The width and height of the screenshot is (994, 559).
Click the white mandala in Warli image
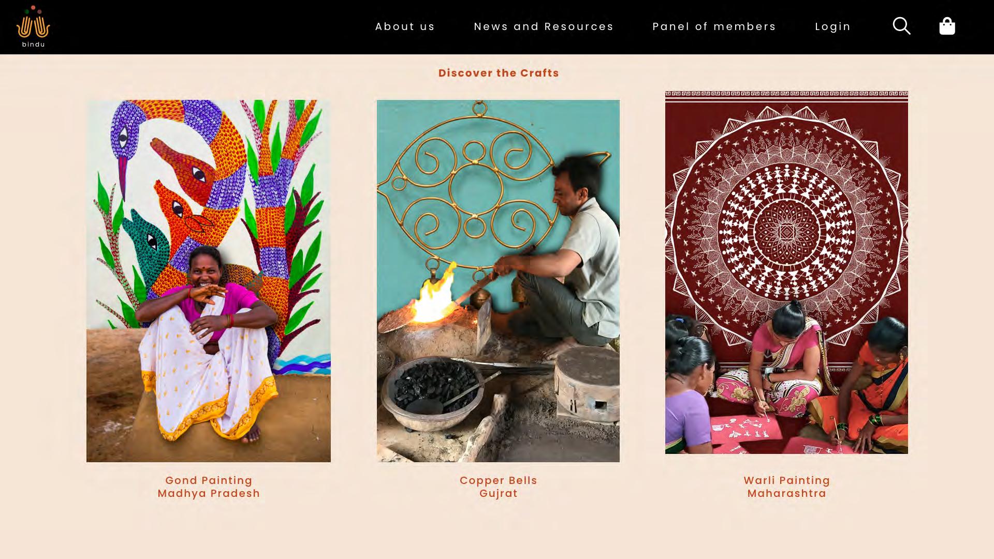[x=786, y=230]
